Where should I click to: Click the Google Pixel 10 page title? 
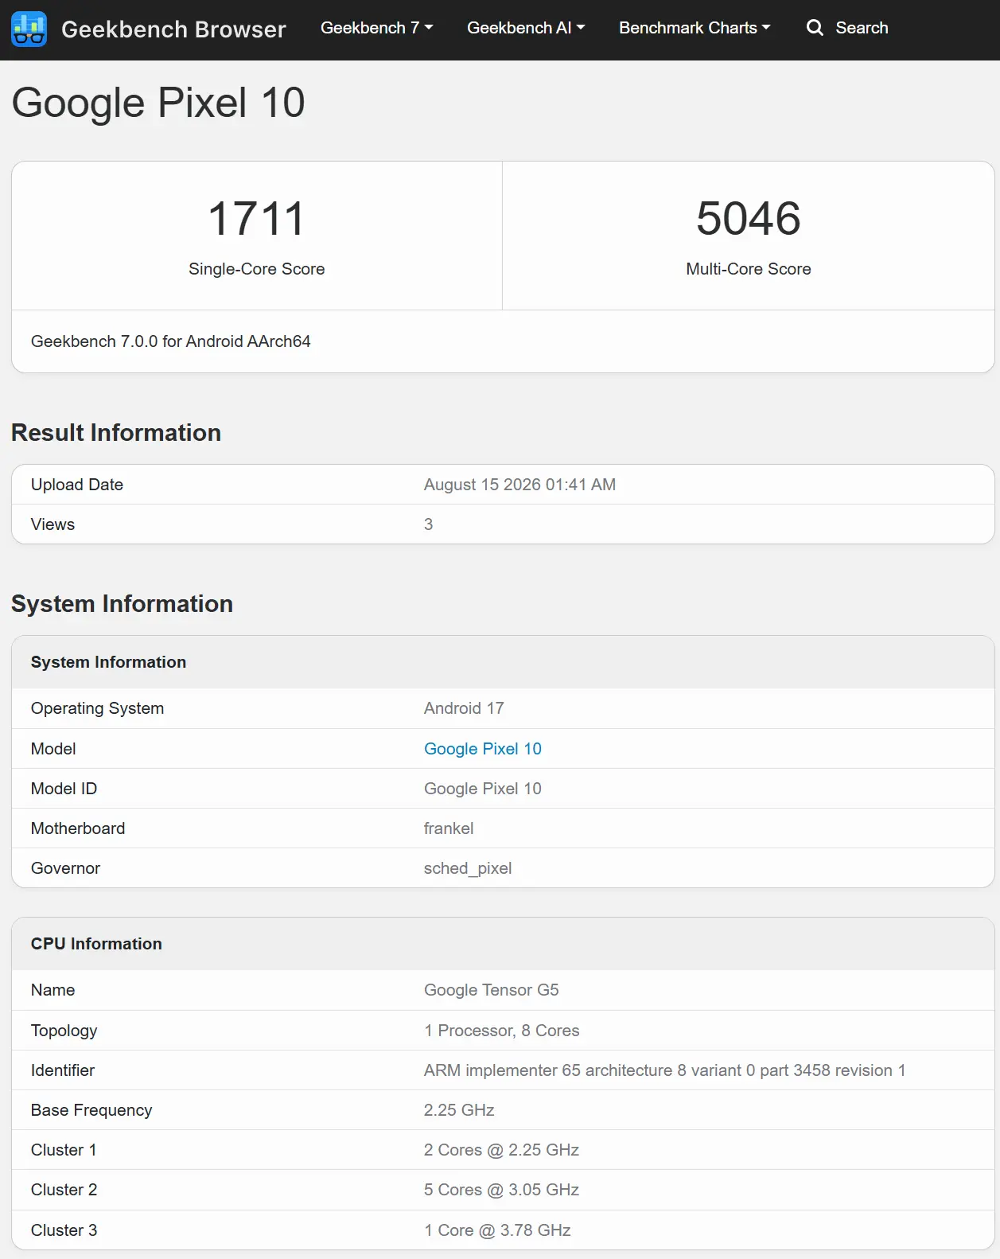(x=158, y=103)
